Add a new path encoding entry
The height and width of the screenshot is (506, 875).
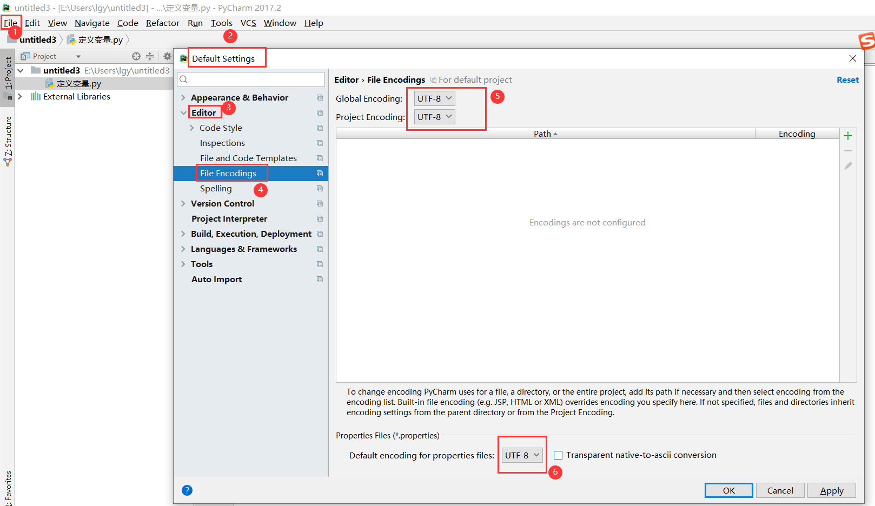(x=848, y=136)
